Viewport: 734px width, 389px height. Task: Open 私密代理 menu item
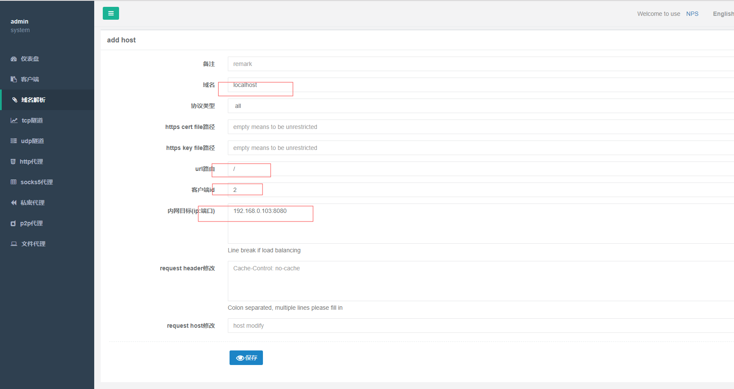(x=47, y=203)
